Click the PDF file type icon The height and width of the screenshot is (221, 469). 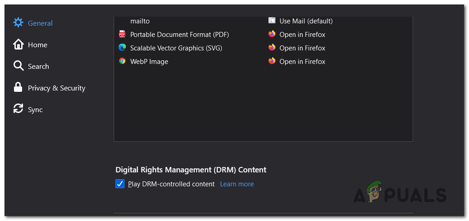(x=122, y=34)
